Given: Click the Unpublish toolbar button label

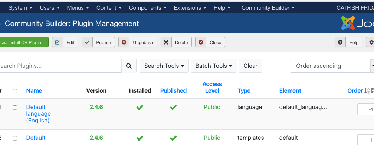Looking at the screenshot, I should 143,42.
